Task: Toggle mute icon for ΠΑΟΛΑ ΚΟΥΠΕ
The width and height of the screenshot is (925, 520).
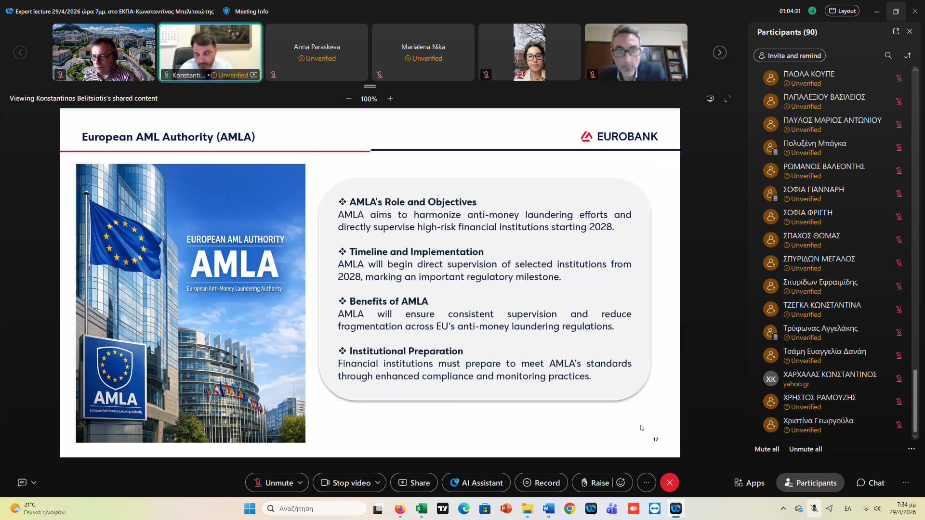Action: pos(899,78)
